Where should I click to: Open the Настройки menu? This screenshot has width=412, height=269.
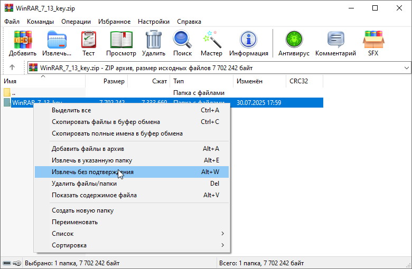pyautogui.click(x=154, y=22)
